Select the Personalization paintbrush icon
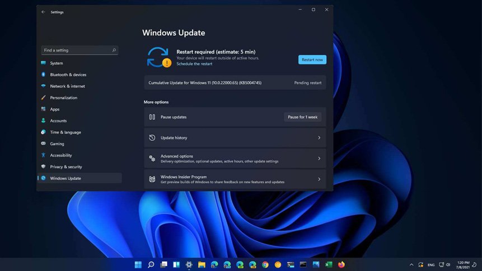 point(43,98)
